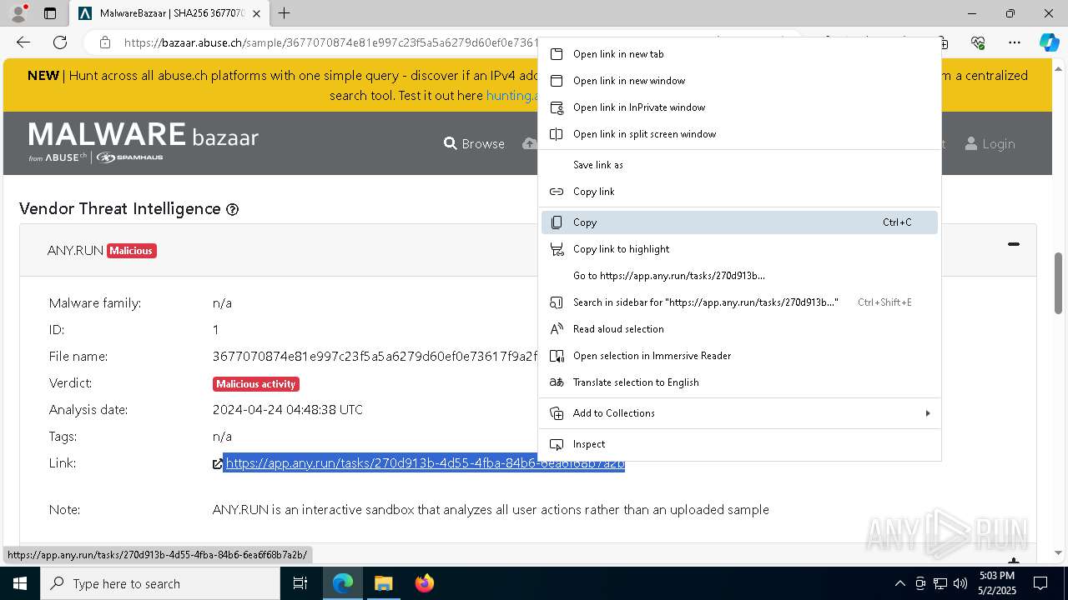Open the notification center icon

pos(1040,583)
